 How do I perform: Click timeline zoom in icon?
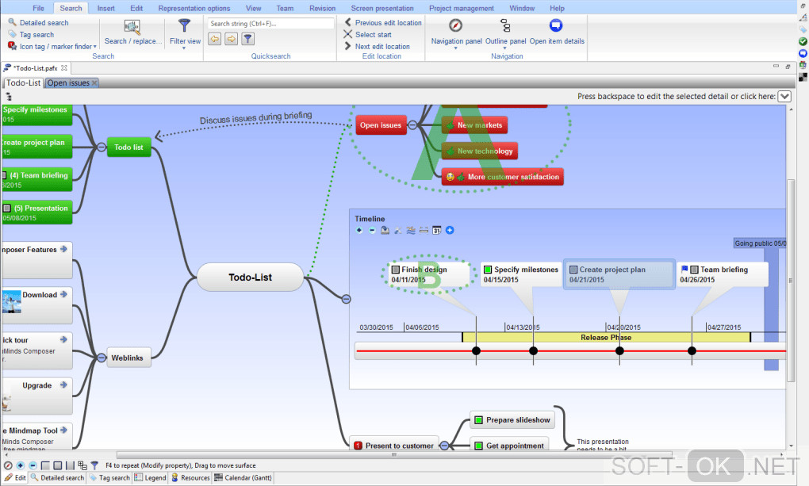pyautogui.click(x=359, y=230)
